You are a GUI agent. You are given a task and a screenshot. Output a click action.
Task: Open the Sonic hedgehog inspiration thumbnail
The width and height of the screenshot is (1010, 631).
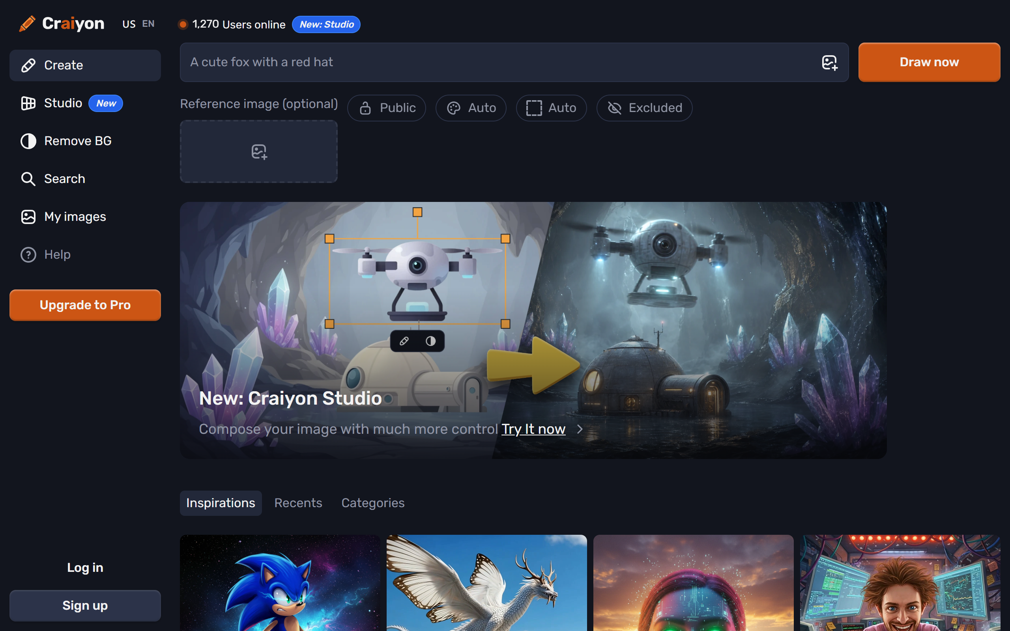280,583
